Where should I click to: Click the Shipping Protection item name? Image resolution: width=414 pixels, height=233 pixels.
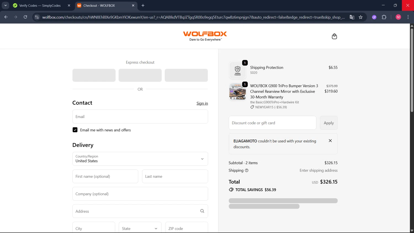tap(267, 68)
